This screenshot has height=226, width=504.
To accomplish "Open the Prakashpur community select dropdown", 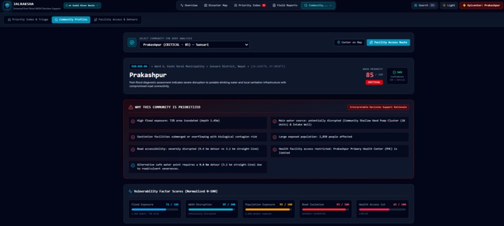I will [x=194, y=44].
